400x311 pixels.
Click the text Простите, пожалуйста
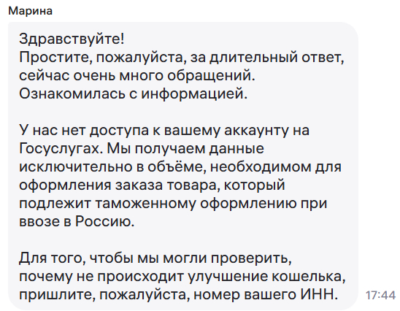pyautogui.click(x=101, y=58)
